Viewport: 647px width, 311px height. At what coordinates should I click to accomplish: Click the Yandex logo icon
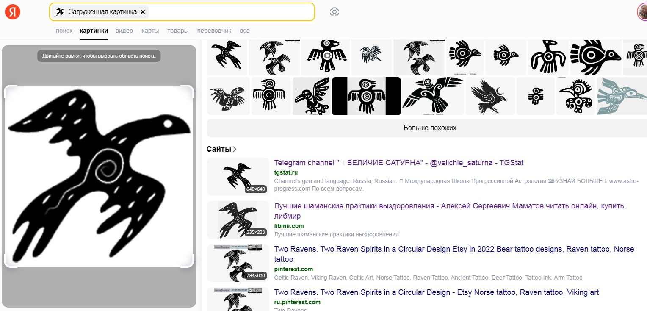point(12,12)
